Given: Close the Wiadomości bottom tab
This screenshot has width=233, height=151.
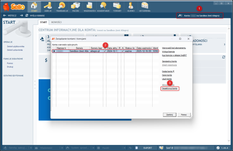Looking at the screenshot, I should [x=62, y=148].
